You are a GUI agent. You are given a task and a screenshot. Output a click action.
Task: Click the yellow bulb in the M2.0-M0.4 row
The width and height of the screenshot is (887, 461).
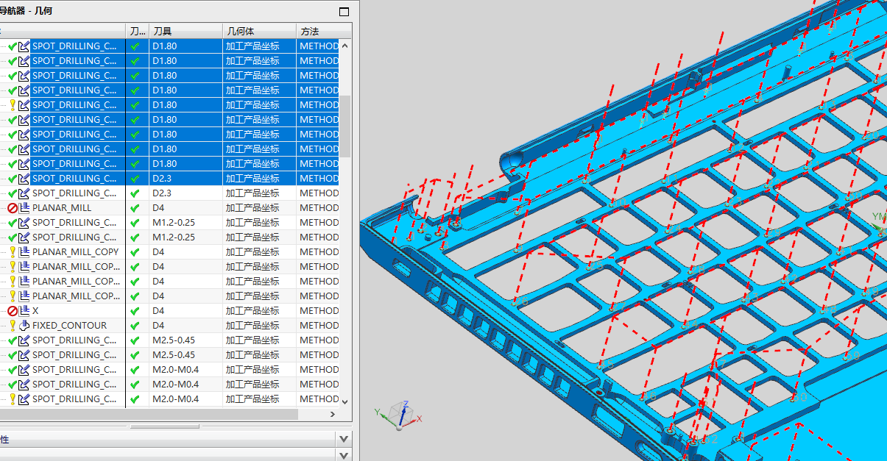click(x=13, y=399)
